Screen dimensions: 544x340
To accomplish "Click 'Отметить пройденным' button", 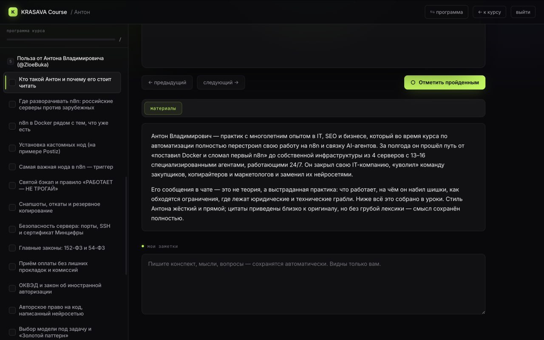I will 445,82.
